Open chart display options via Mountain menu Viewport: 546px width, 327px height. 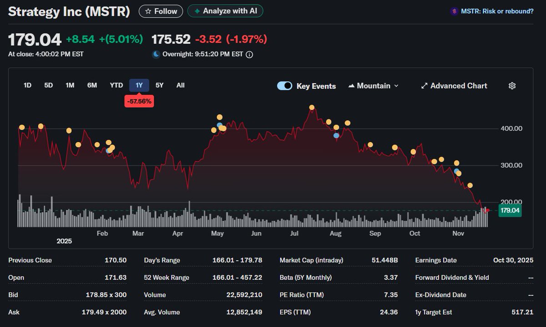373,85
